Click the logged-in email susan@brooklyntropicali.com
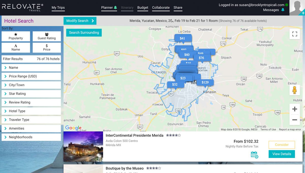The width and height of the screenshot is (305, 173). (262, 5)
